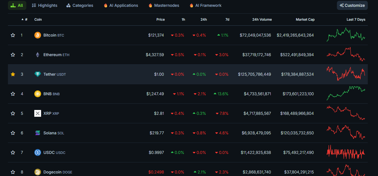
Task: Open the XRP coin name link
Action: tap(47, 113)
